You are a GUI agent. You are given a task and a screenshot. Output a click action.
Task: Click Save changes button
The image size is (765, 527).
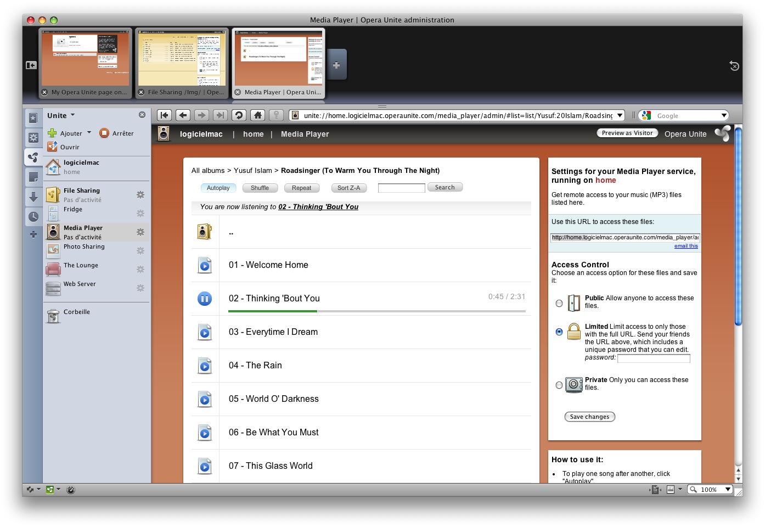point(590,417)
